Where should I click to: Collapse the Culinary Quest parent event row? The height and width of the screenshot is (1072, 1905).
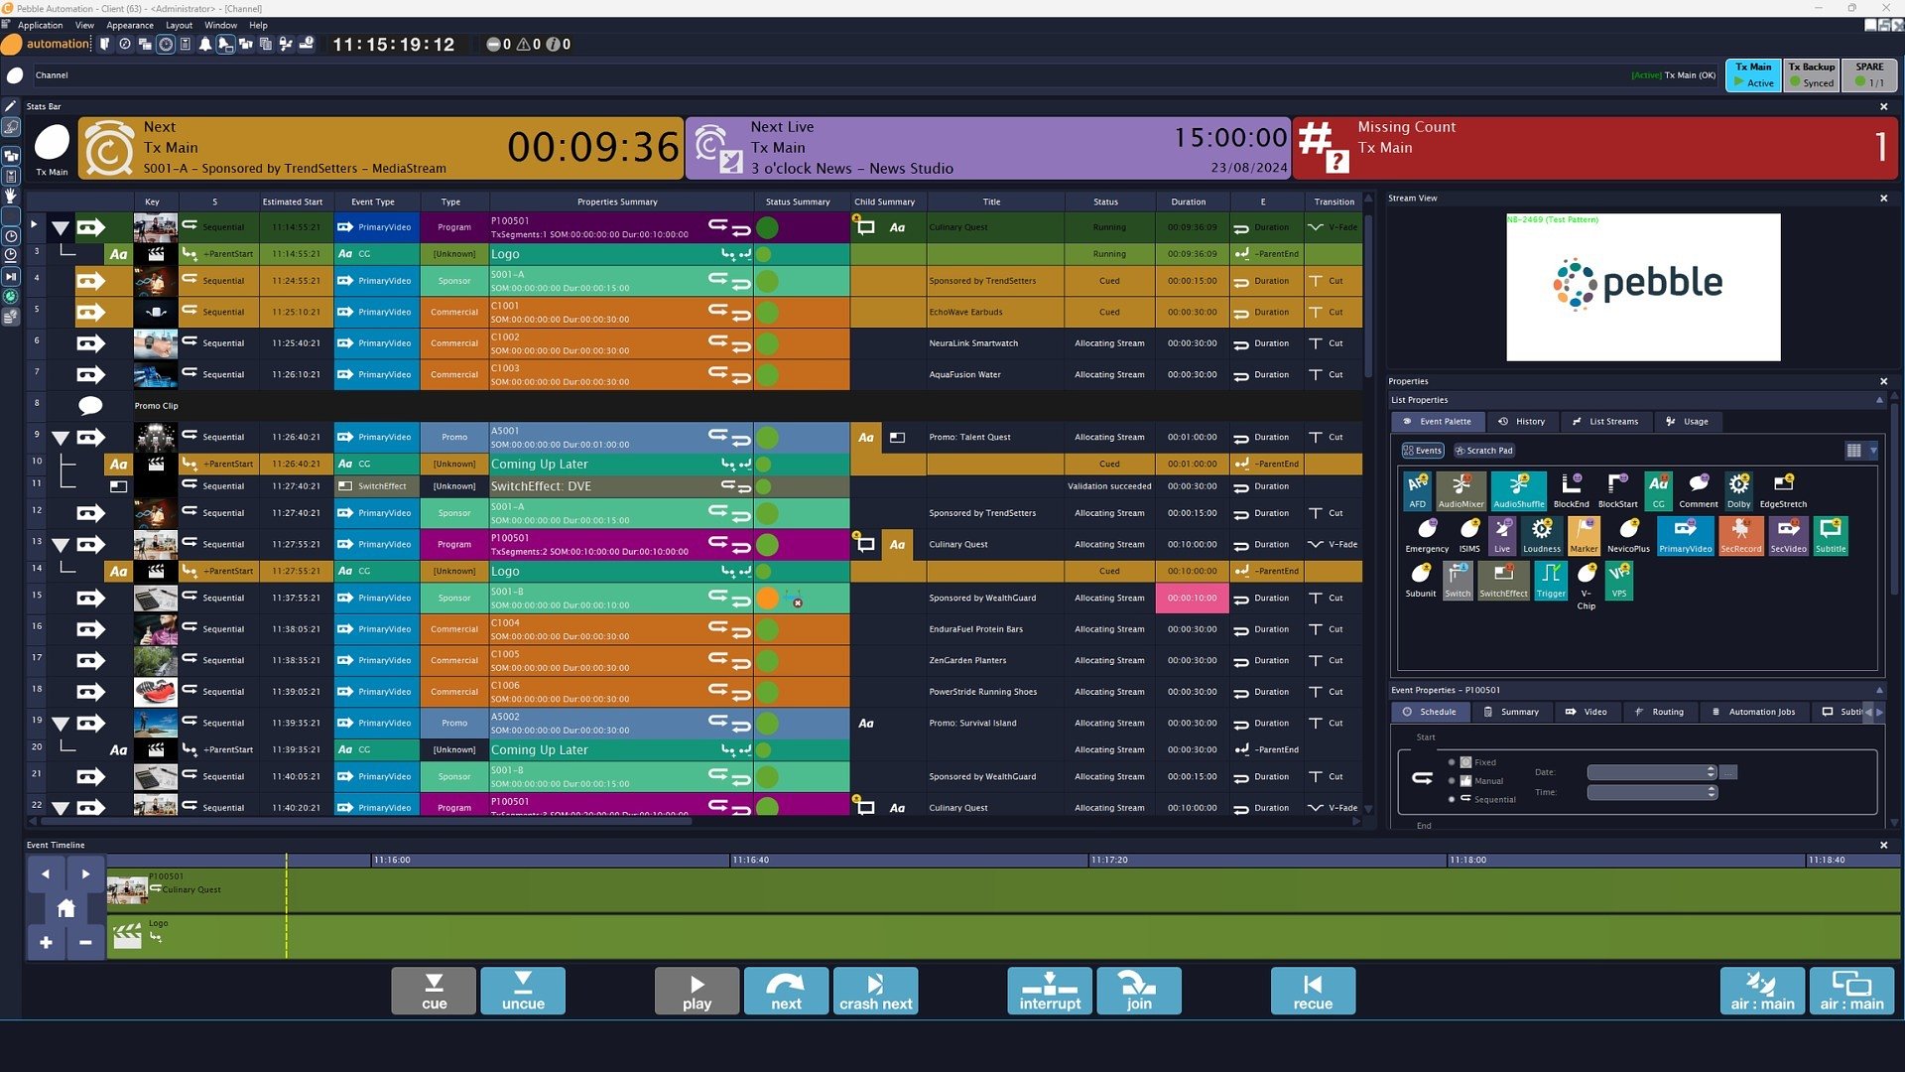[x=63, y=226]
